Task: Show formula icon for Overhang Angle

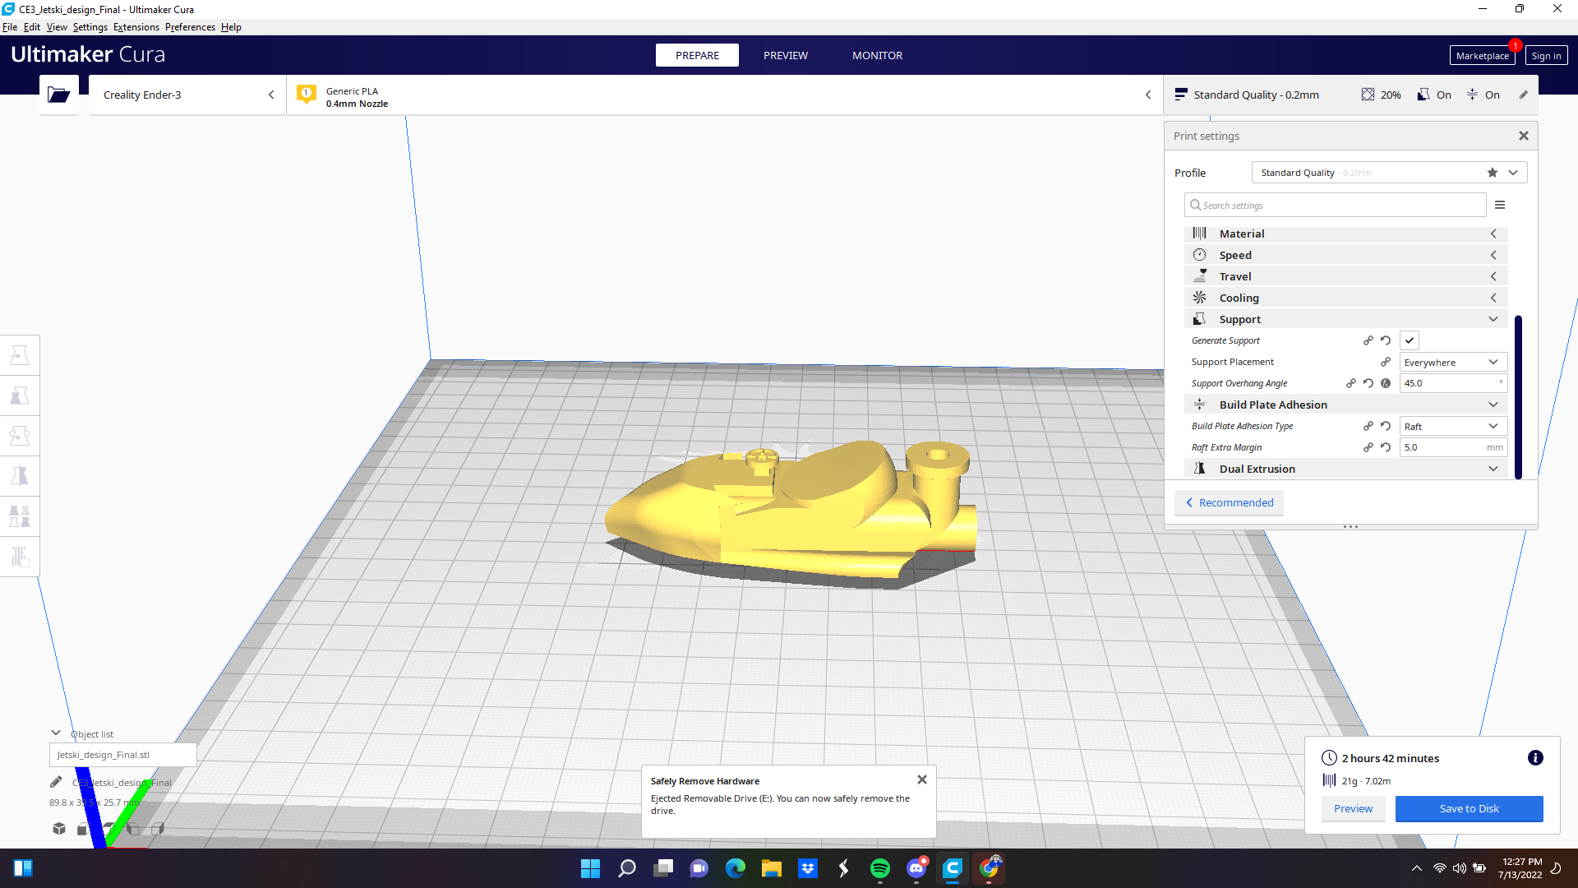Action: [x=1386, y=383]
